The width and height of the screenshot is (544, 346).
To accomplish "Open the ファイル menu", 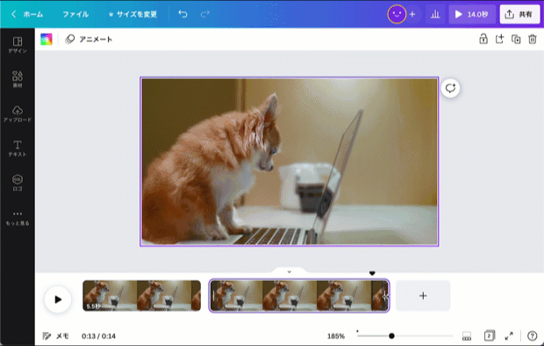I will tap(75, 14).
